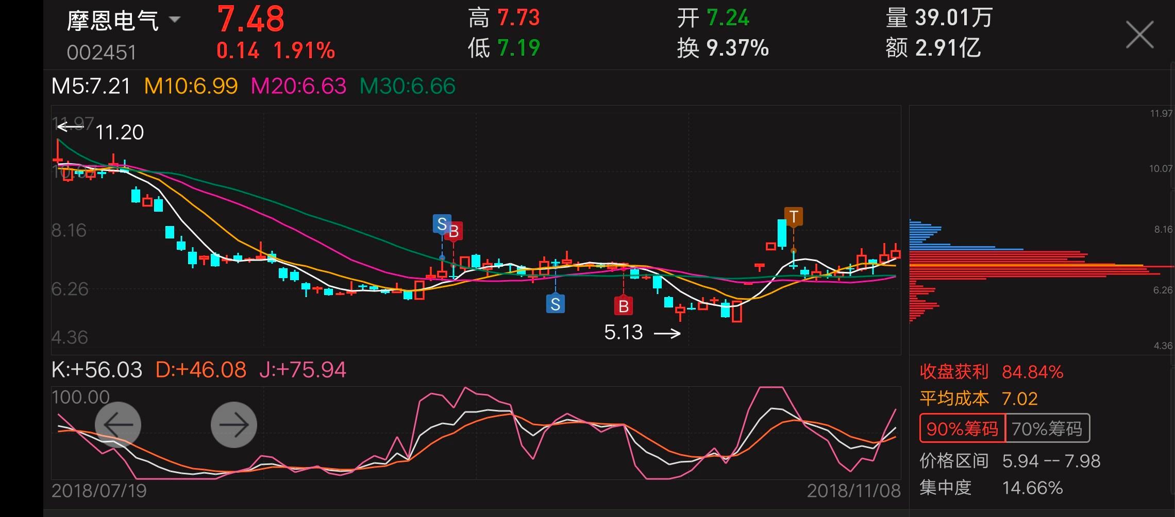Click the D:+46.08 indicator value
This screenshot has height=517, width=1175.
click(201, 370)
